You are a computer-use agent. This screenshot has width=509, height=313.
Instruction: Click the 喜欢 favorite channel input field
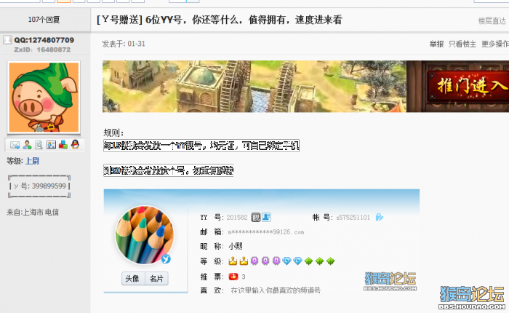[276, 290]
